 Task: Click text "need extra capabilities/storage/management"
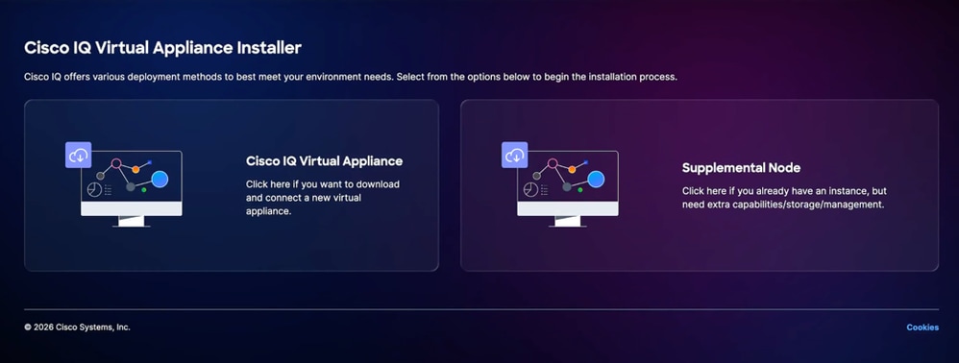pyautogui.click(x=783, y=205)
